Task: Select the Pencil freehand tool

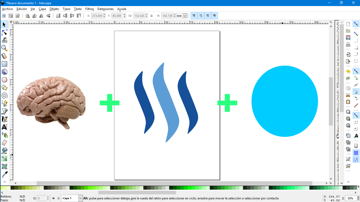Action: (x=4, y=103)
